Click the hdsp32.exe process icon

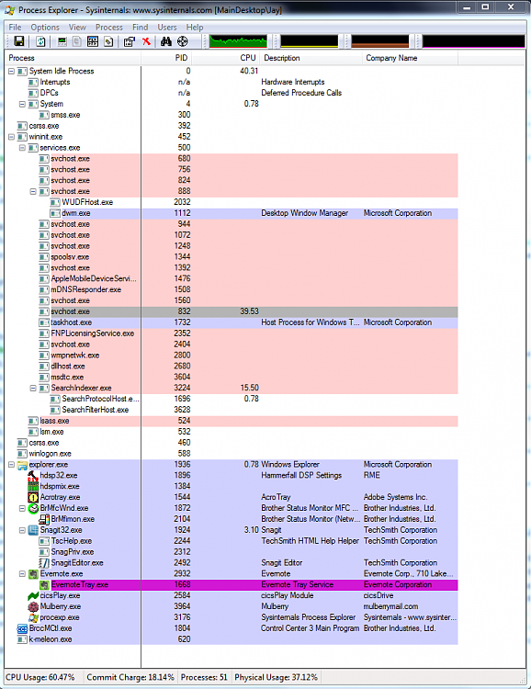pyautogui.click(x=33, y=476)
